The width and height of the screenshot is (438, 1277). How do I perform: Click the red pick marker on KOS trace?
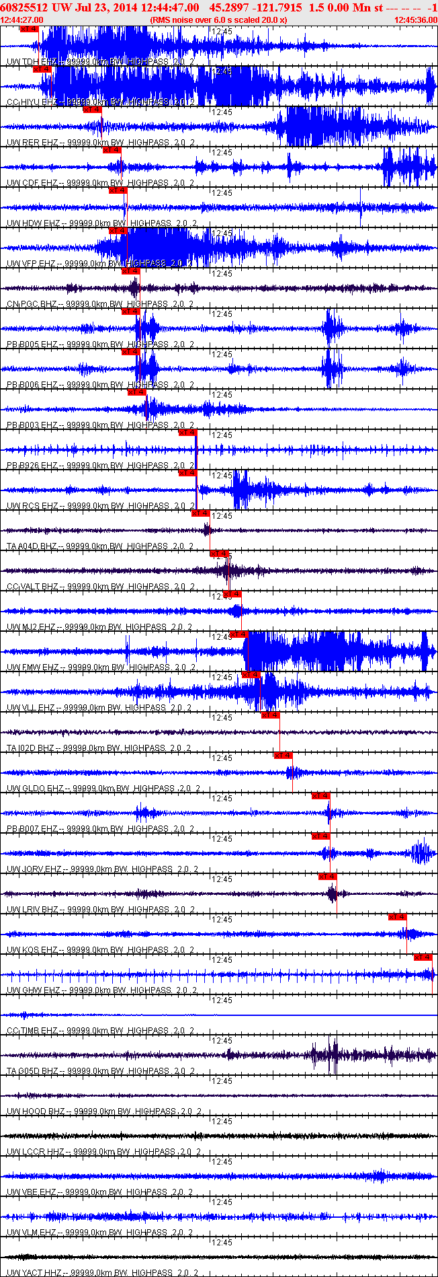(398, 917)
